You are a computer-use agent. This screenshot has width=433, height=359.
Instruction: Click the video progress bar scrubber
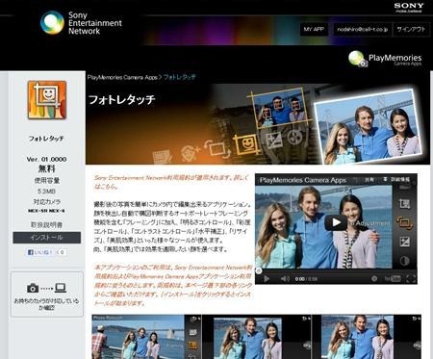(259, 271)
